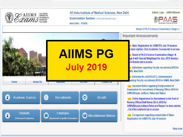Click the www.aiimsexams.org link
183x137 pixels.
106,19
